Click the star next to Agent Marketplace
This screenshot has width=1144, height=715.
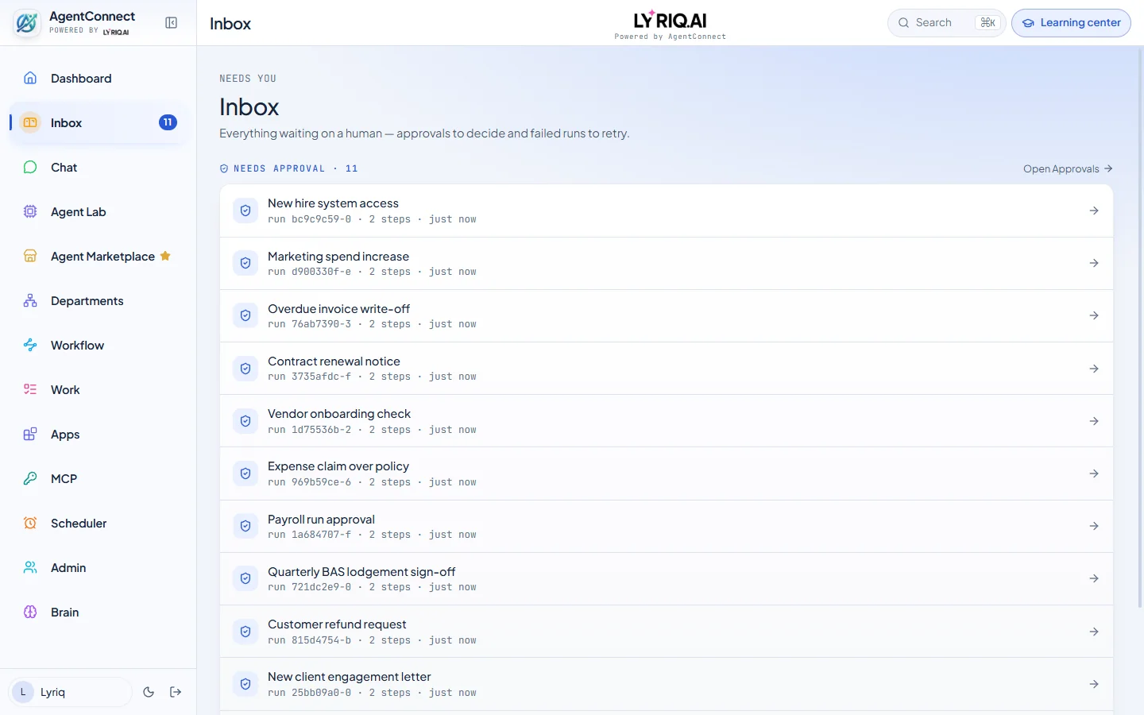(x=165, y=256)
